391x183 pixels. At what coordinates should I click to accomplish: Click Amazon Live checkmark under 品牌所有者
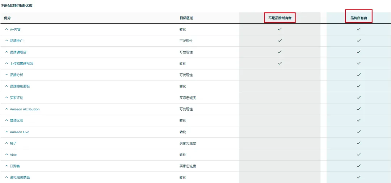coord(358,132)
